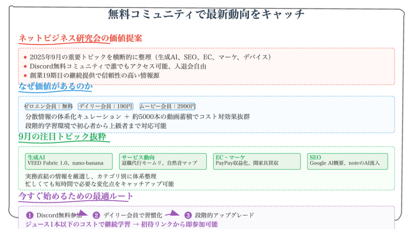Click the purple circled number 2 icon

click(x=96, y=215)
